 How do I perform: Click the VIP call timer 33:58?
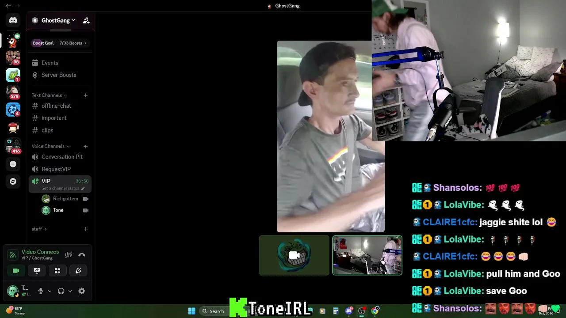82,181
